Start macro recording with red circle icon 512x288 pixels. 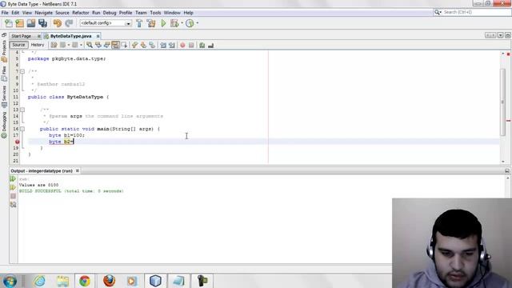pos(182,45)
